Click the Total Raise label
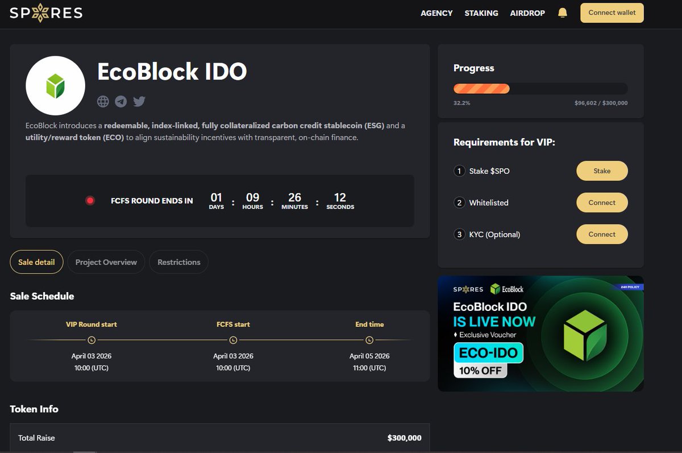Viewport: 682px width, 453px height. [36, 438]
